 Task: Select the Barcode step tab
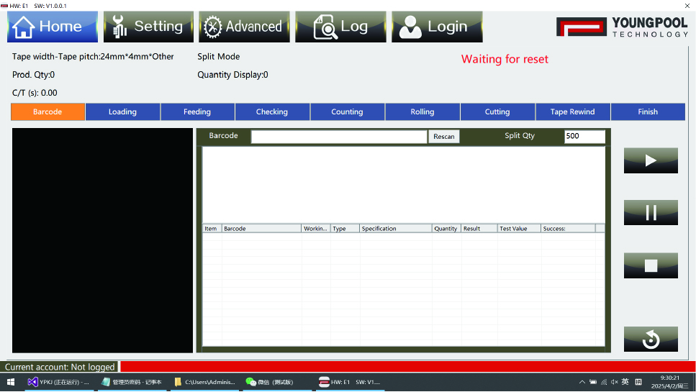click(48, 111)
